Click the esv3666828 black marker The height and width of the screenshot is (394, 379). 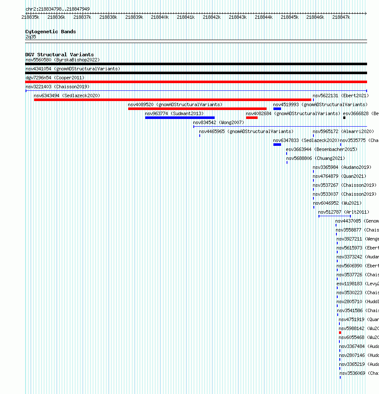point(345,118)
